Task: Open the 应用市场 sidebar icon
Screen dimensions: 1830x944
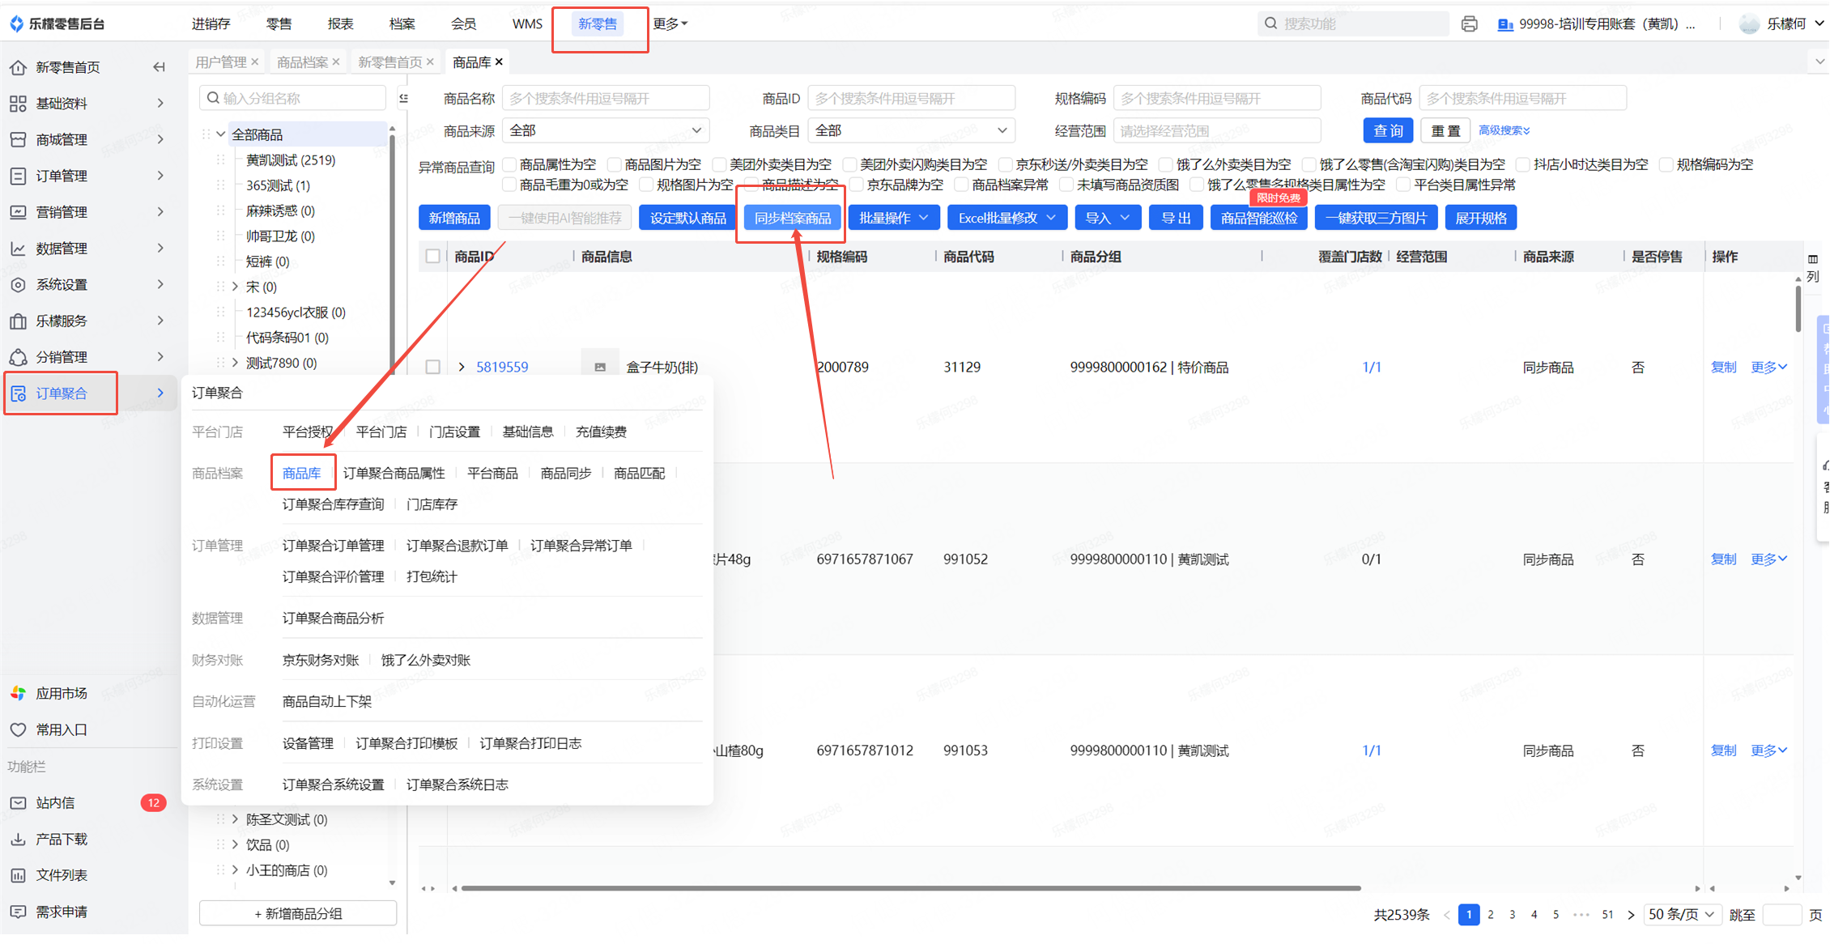Action: coord(18,693)
